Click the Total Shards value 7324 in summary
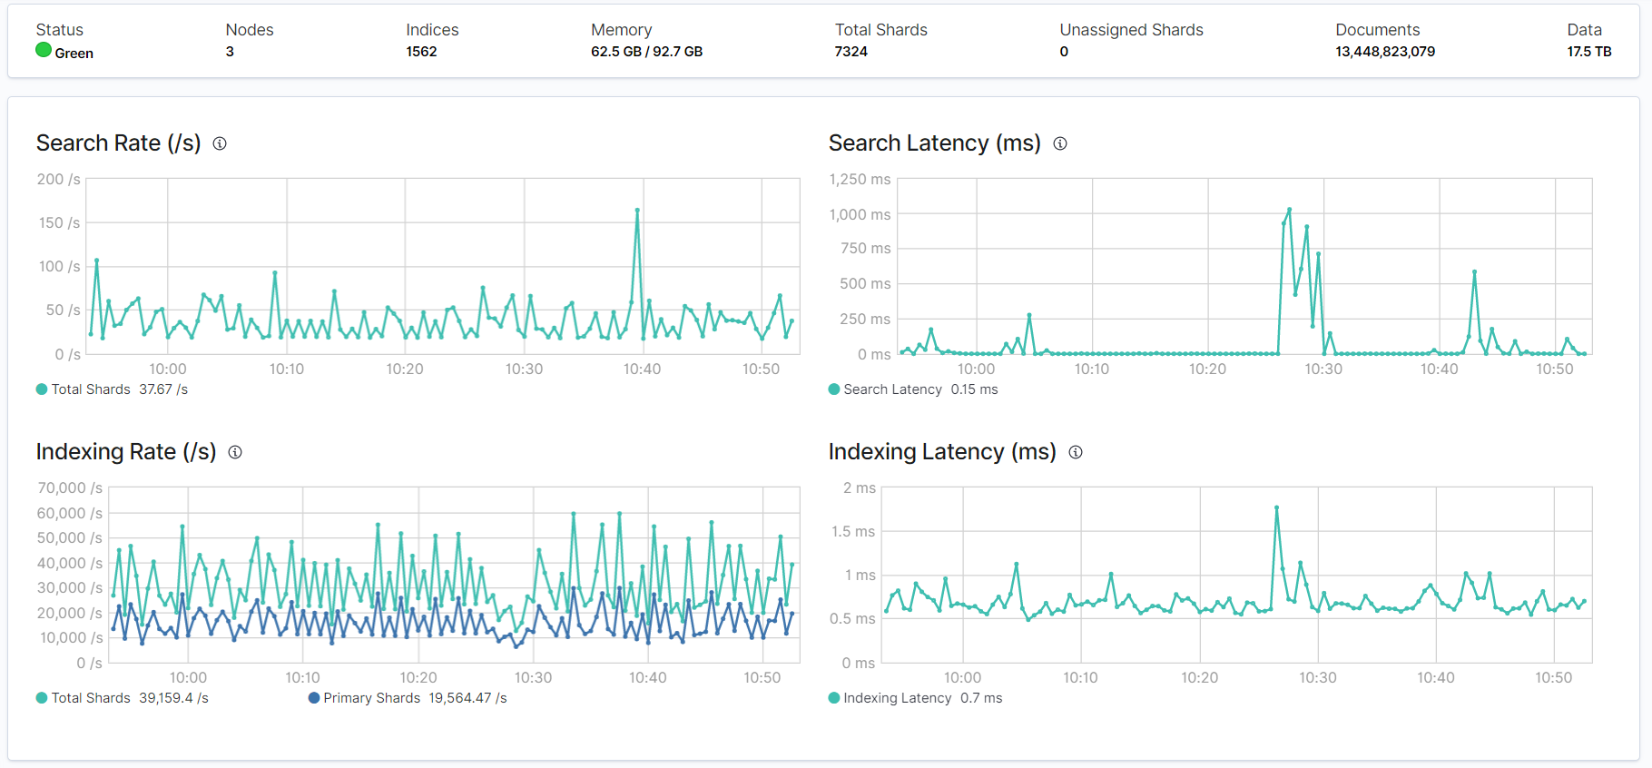1652x768 pixels. [851, 52]
